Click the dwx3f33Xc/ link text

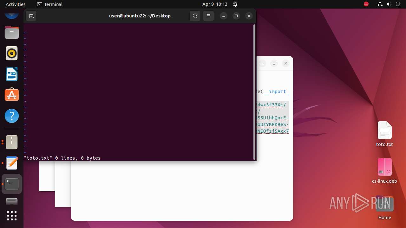pos(271,105)
